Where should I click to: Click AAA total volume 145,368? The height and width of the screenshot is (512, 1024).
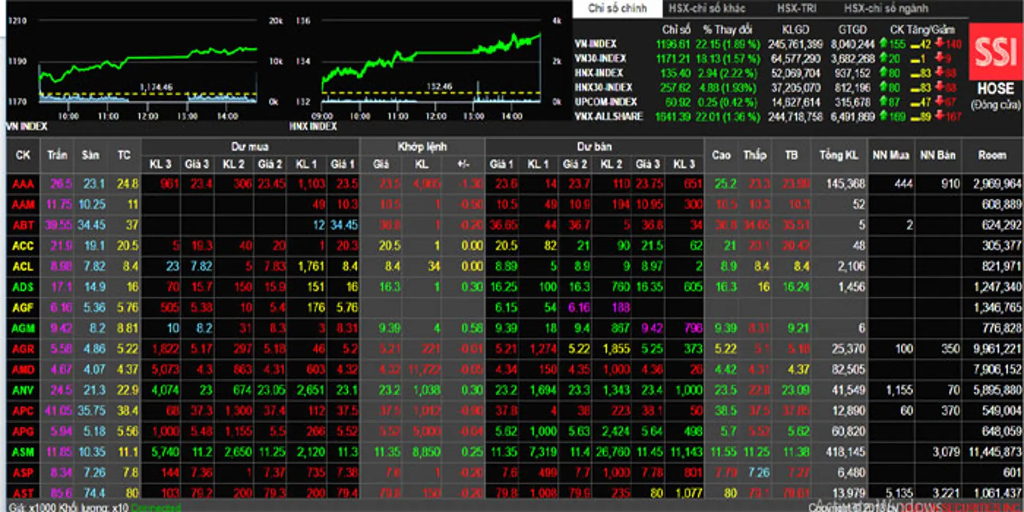point(845,184)
